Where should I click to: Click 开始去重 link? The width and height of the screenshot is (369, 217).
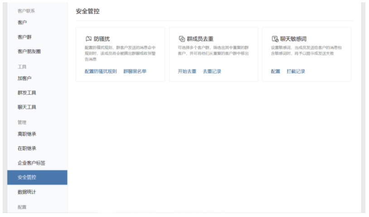tap(187, 71)
